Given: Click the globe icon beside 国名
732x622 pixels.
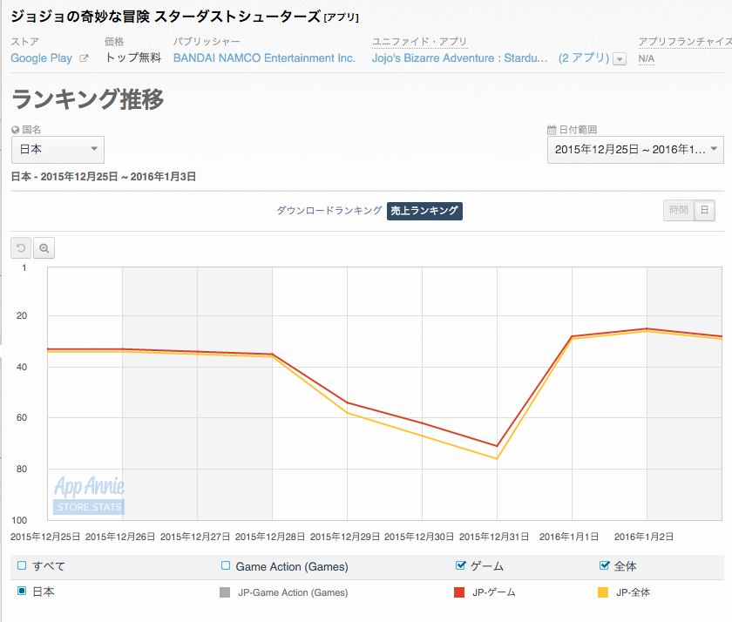Looking at the screenshot, I should pos(16,130).
